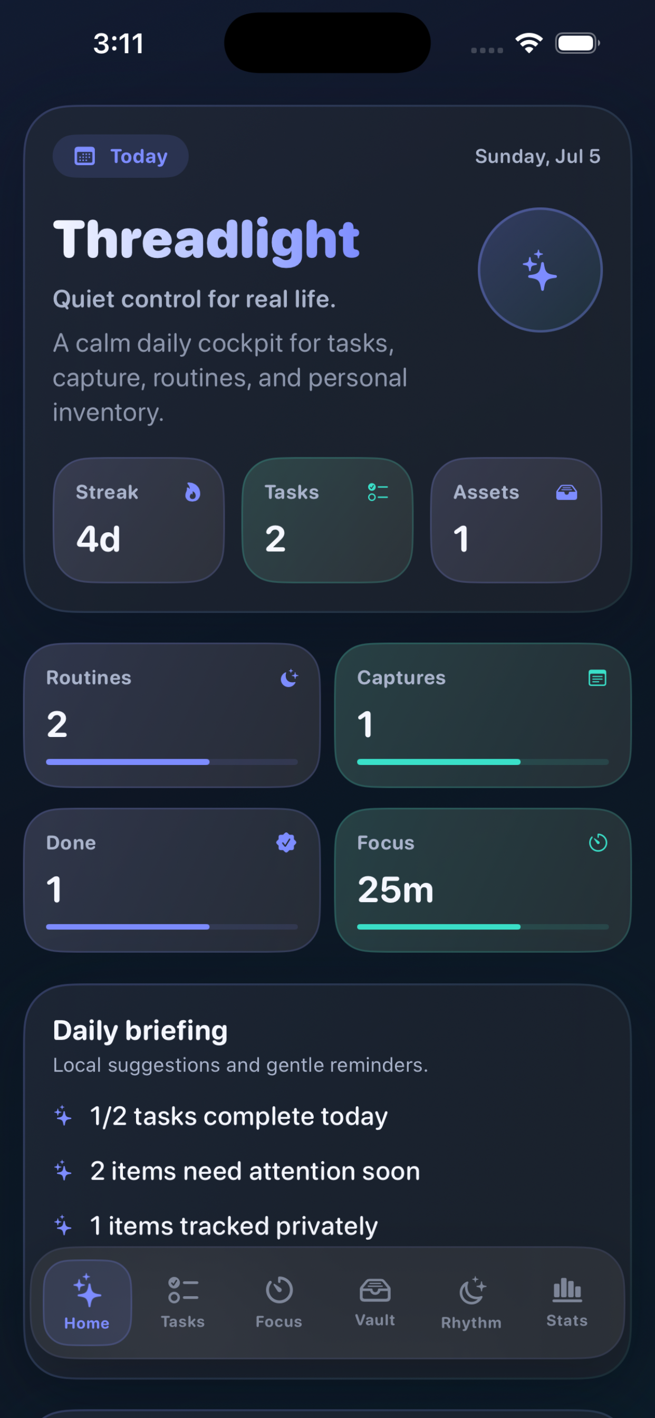Go to the Rhythm tab
Image resolution: width=655 pixels, height=1418 pixels.
tap(471, 1302)
